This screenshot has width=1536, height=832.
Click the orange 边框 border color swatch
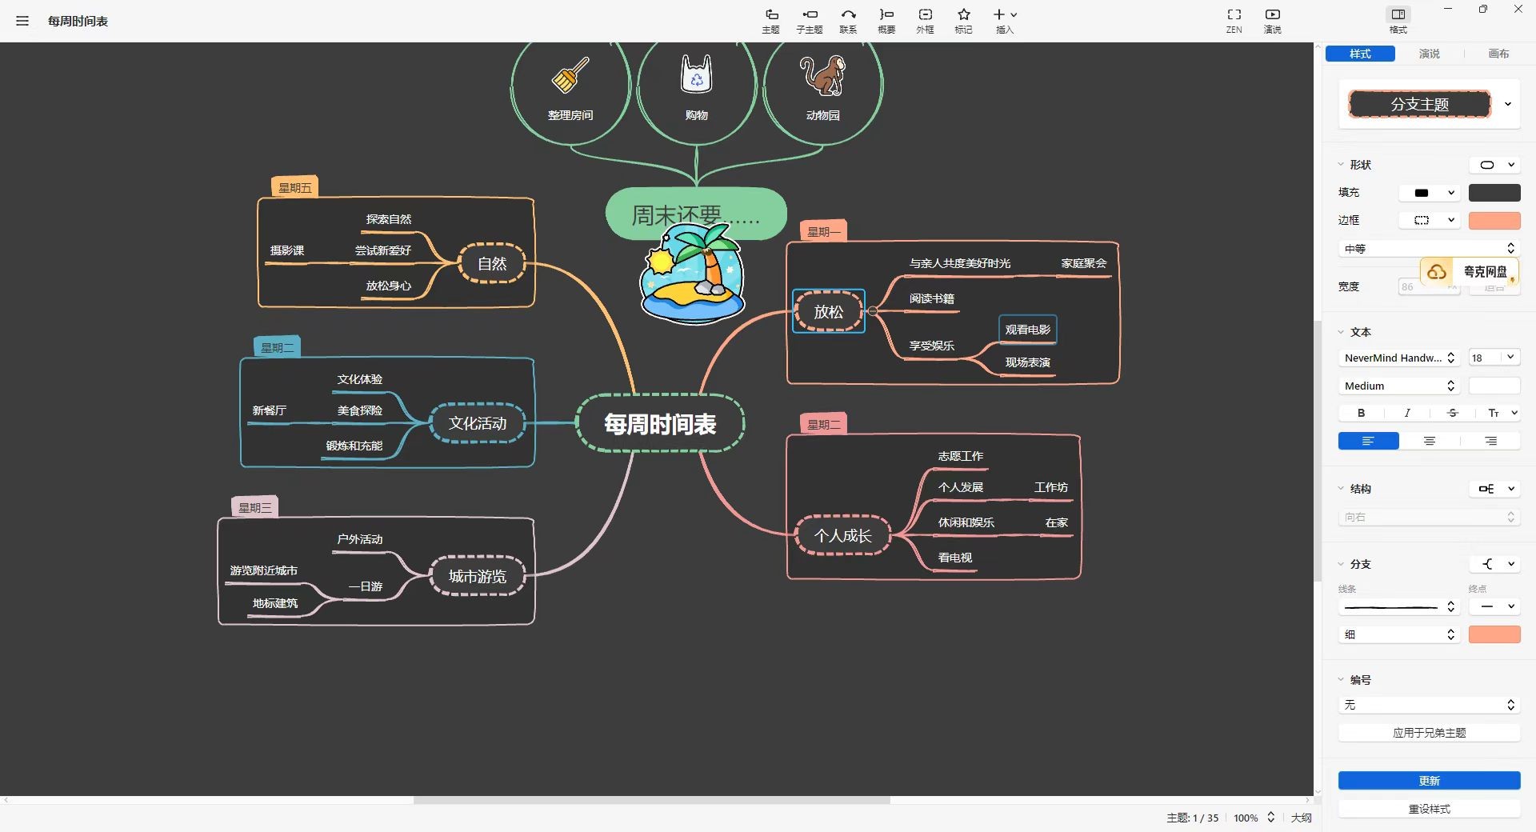point(1494,221)
